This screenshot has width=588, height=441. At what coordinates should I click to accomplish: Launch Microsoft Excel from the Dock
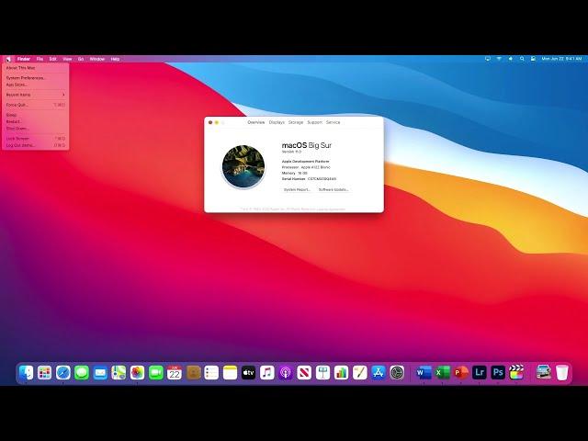pos(443,372)
